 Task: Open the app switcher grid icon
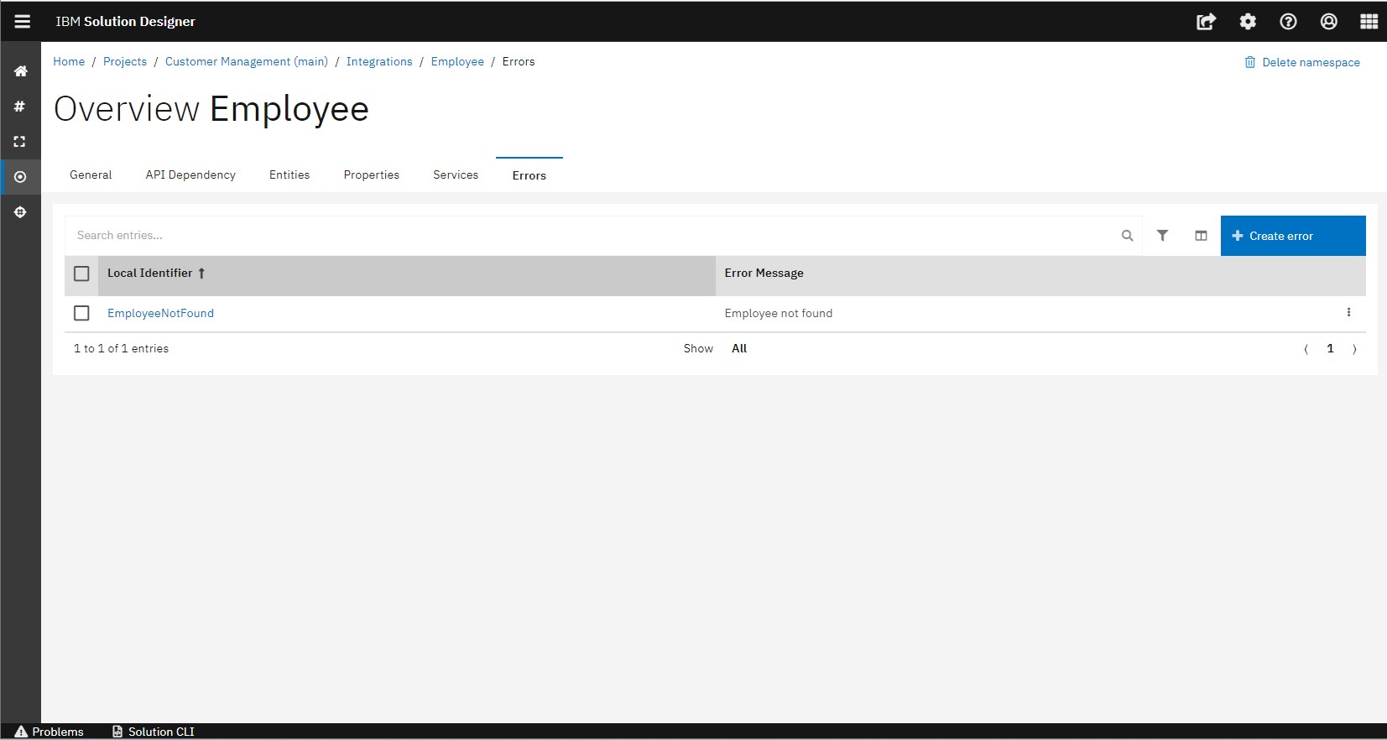[1369, 22]
